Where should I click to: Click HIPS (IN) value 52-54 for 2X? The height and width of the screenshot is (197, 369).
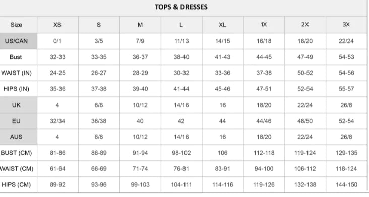pyautogui.click(x=305, y=89)
